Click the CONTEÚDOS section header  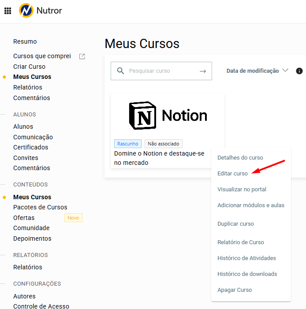click(x=30, y=184)
